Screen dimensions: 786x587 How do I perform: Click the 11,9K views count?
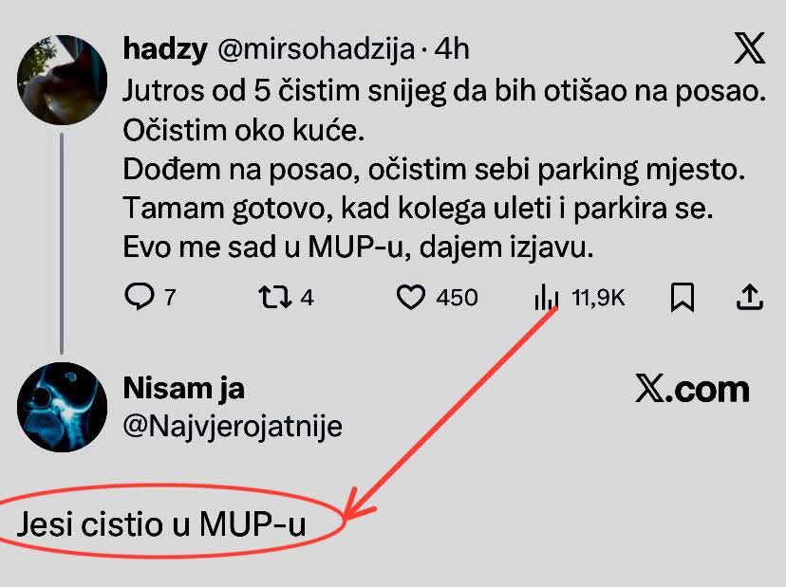coord(599,298)
